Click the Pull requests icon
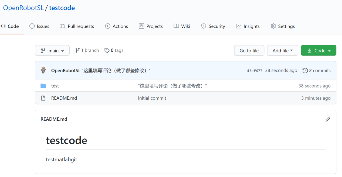Screen dimensions: 342x177 point(62,26)
